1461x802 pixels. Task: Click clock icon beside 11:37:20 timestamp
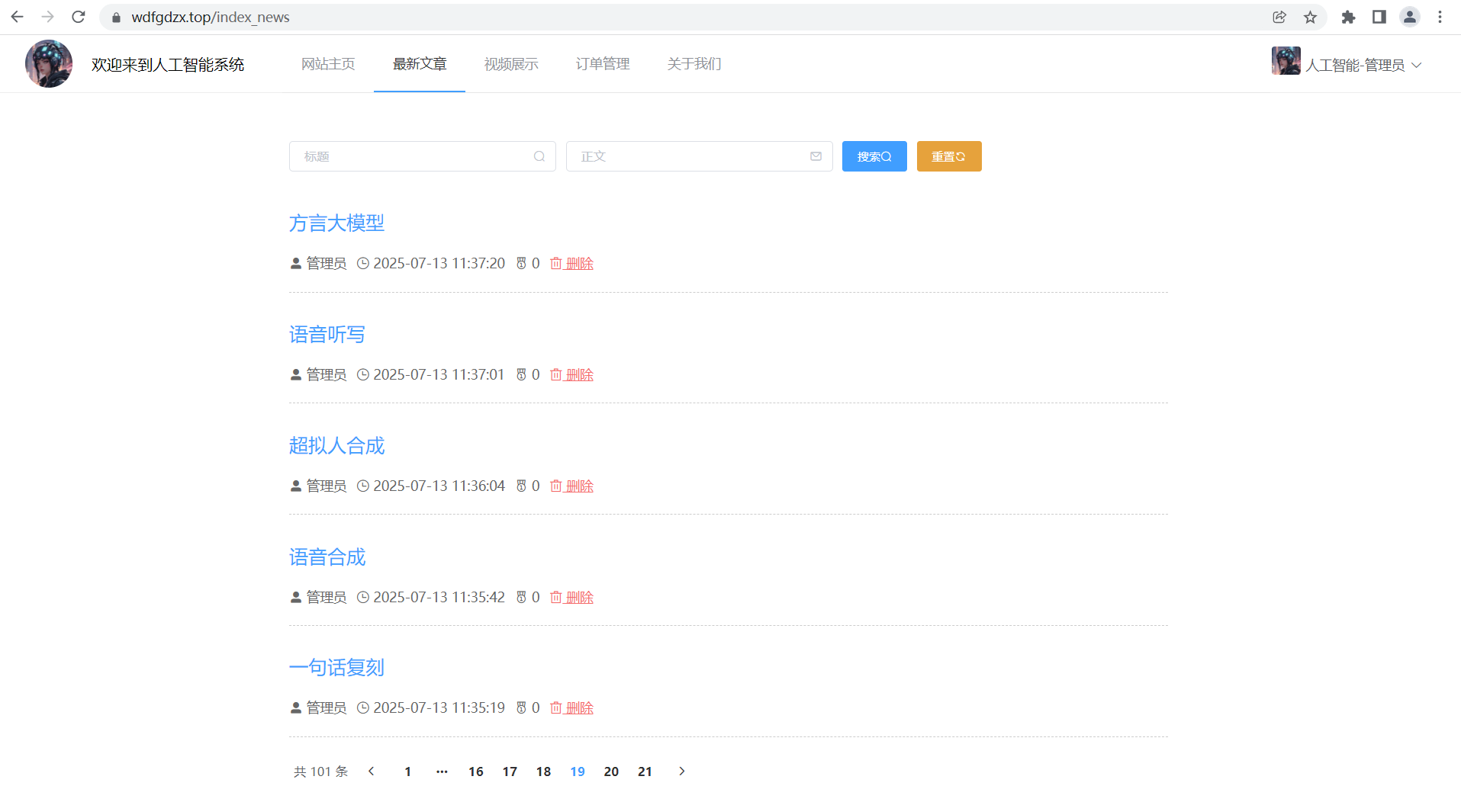tap(363, 263)
